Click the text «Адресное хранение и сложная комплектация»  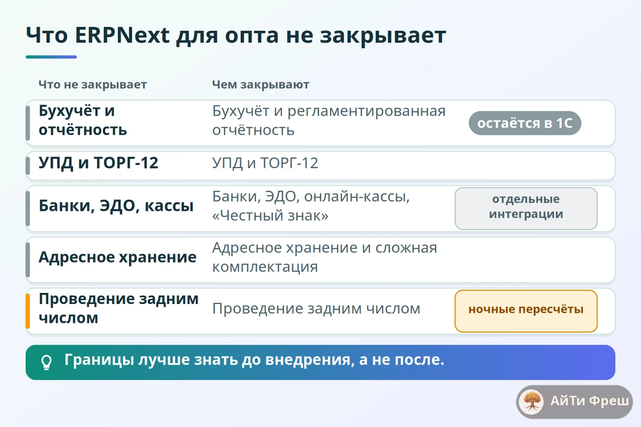(325, 257)
